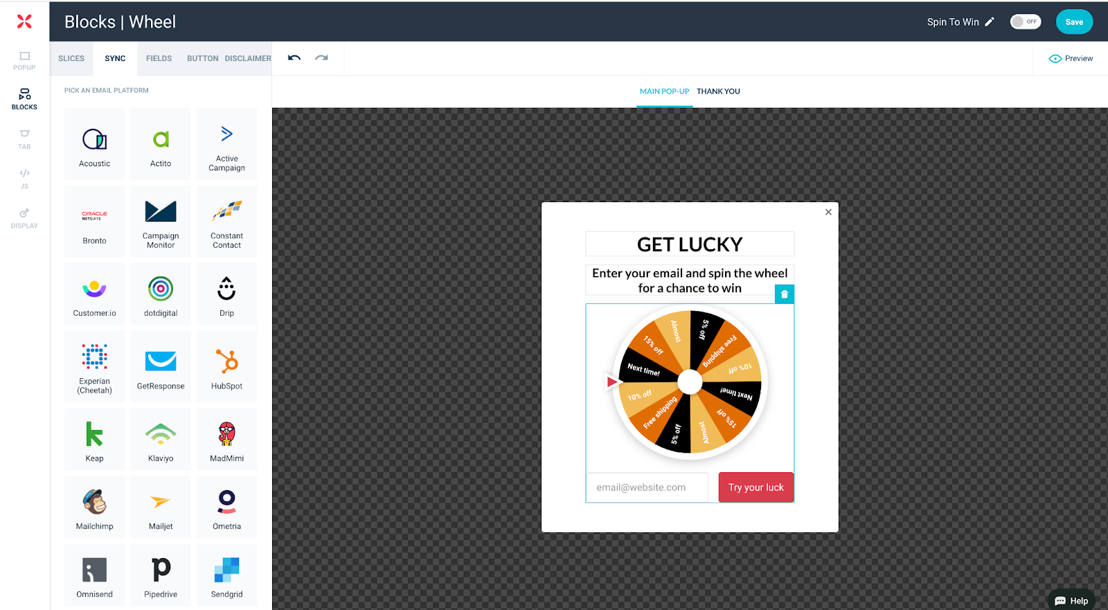Open the Tab sidebar section
1108x610 pixels.
(x=24, y=139)
